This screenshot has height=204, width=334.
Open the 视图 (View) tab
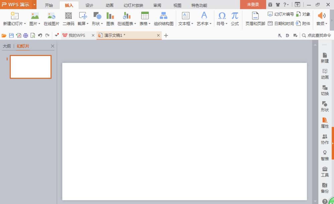pos(177,5)
